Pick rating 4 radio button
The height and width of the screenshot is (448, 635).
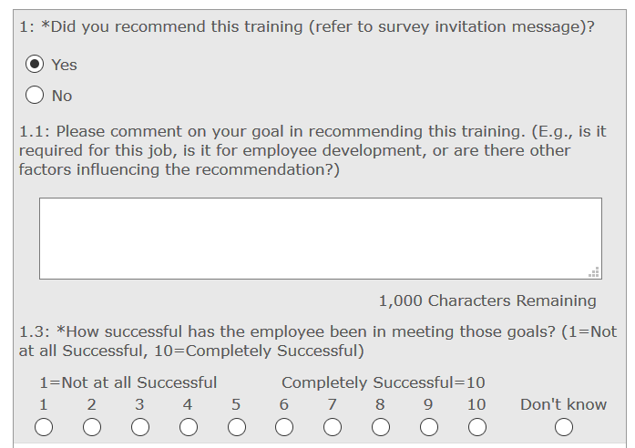click(x=189, y=427)
